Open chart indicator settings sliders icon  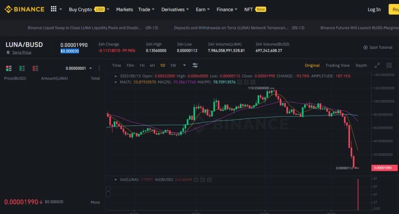pyautogui.click(x=195, y=66)
